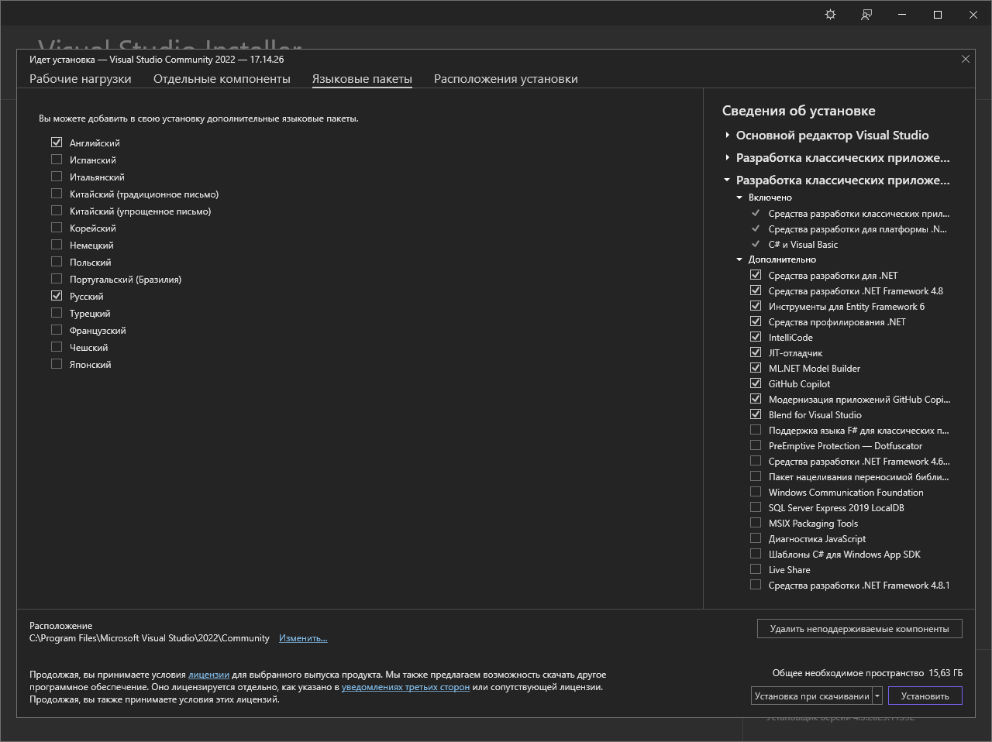Uncheck Blend for Visual Studio
Image resolution: width=992 pixels, height=742 pixels.
(756, 414)
